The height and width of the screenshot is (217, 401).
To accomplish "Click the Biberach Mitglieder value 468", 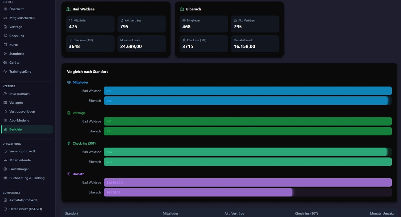I will point(186,27).
